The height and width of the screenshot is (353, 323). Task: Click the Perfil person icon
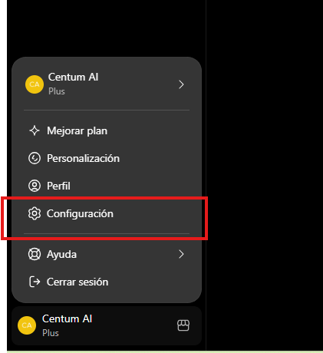point(35,186)
